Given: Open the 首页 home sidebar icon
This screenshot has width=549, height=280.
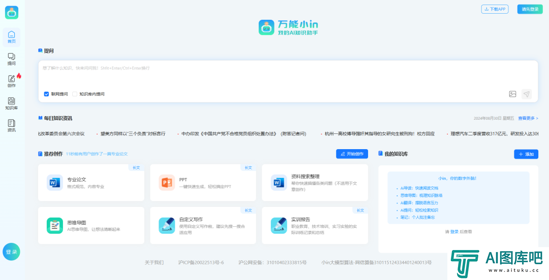Looking at the screenshot, I should tap(11, 37).
